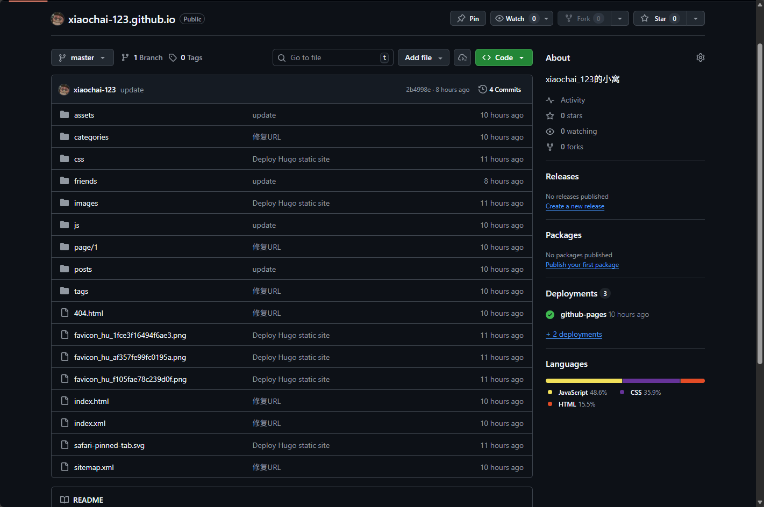The image size is (764, 507).
Task: Click the assets folder icon
Action: [x=65, y=115]
